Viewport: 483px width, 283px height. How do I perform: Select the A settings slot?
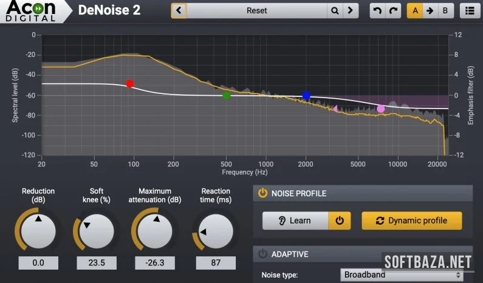click(x=415, y=11)
